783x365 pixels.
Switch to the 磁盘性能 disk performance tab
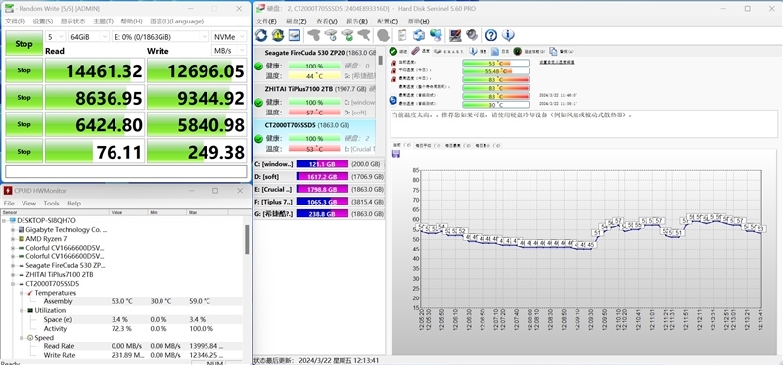coord(530,51)
